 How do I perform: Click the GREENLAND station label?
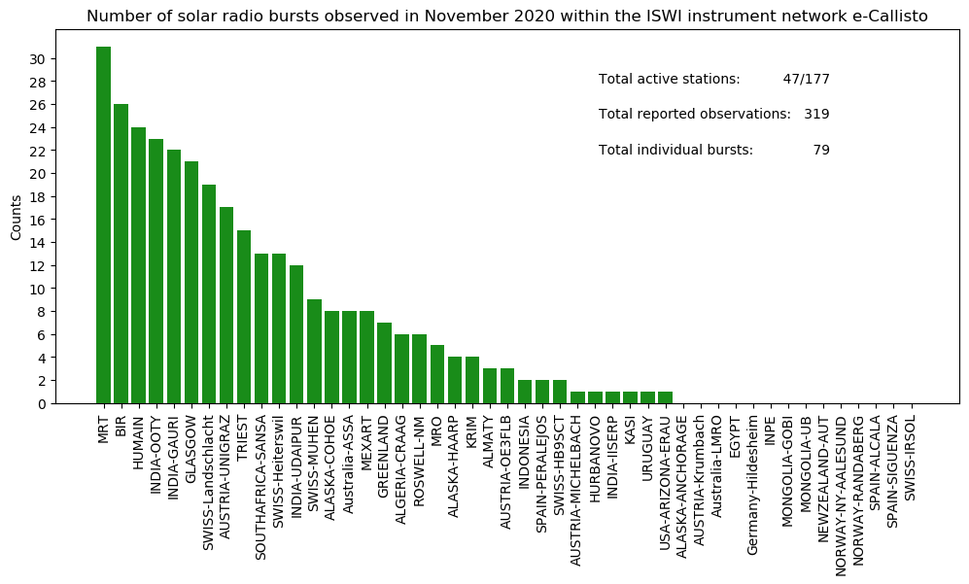tap(383, 457)
